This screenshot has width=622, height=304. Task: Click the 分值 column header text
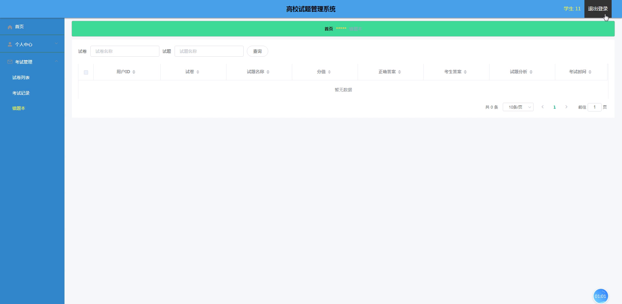coord(321,72)
